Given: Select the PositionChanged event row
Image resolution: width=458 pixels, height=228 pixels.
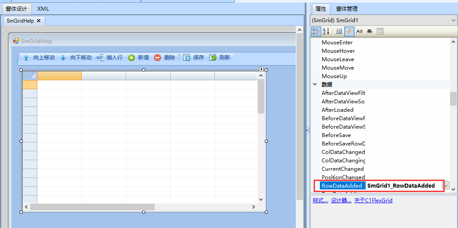Looking at the screenshot, I should [x=384, y=177].
